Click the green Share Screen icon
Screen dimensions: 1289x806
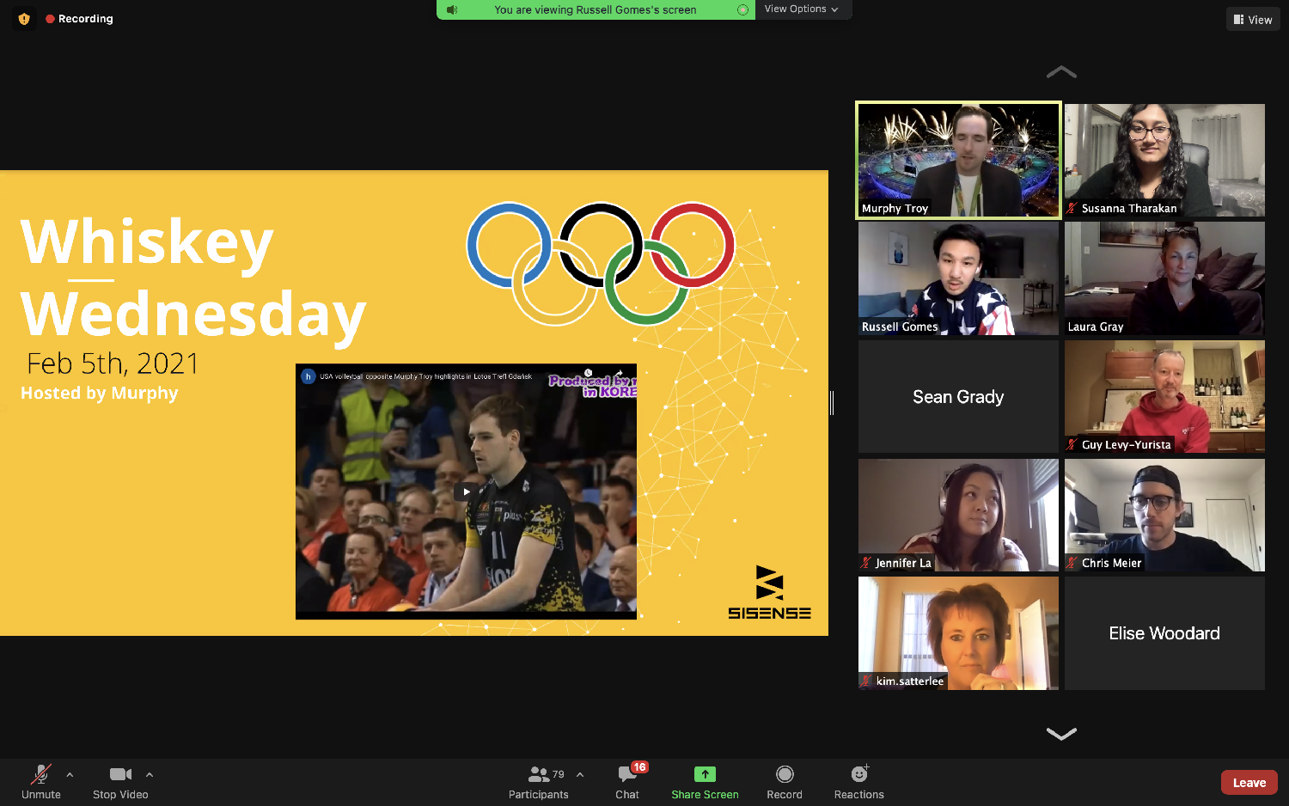click(705, 774)
